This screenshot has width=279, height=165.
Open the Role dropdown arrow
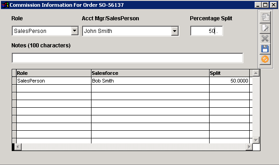[75, 31]
